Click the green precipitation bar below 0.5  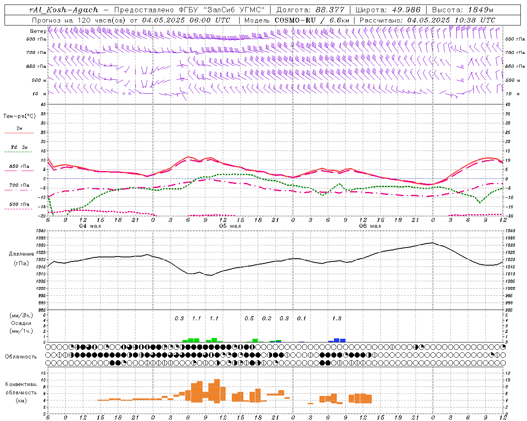[x=255, y=340]
